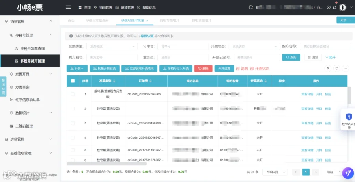Check the row 4 checkbox
Image resolution: width=355 pixels, height=182 pixels.
coord(73,138)
